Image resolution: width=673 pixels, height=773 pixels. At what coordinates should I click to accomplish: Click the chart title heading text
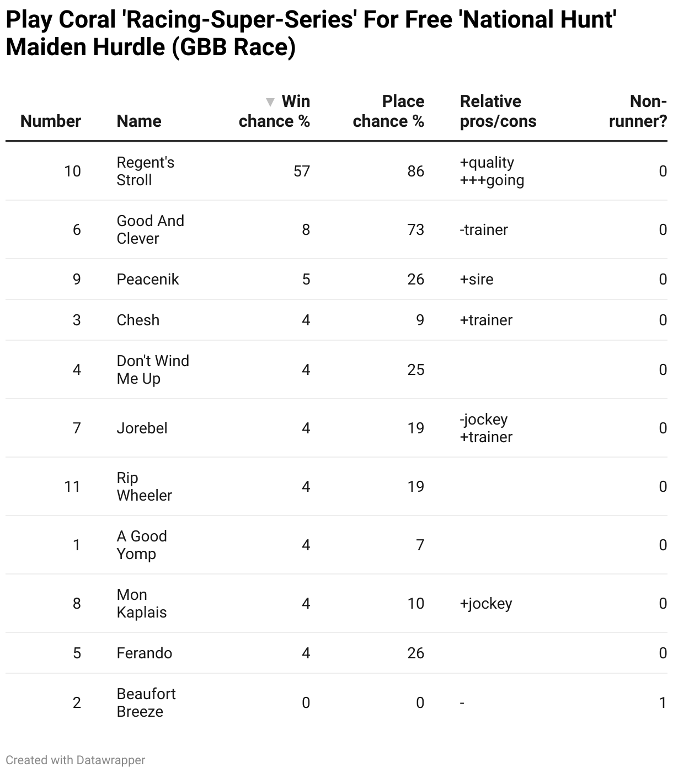[311, 33]
